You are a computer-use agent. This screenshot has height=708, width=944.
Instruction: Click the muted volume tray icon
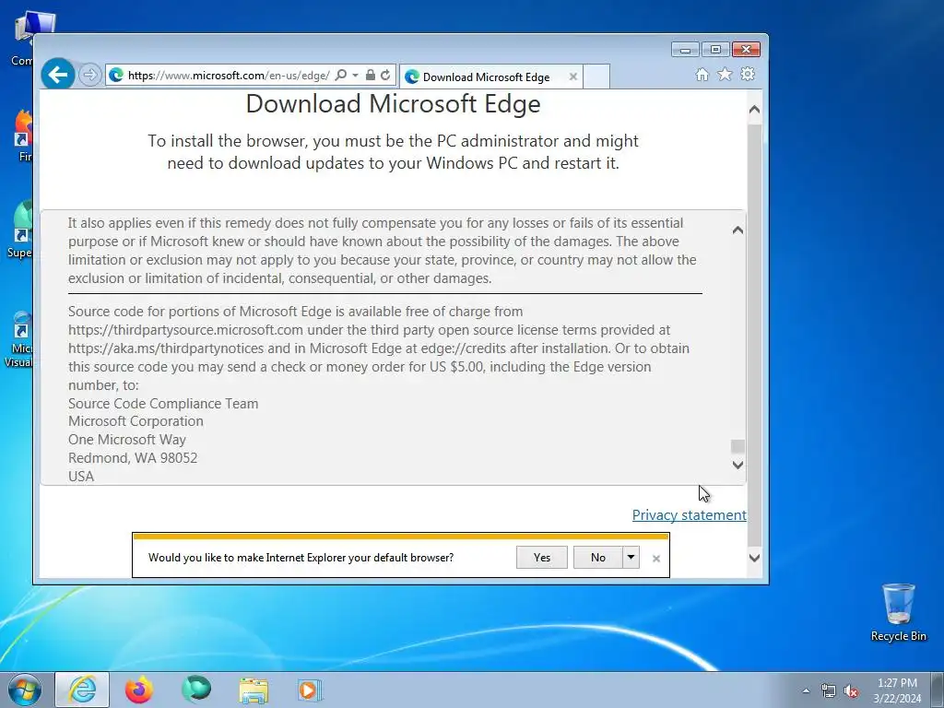click(x=851, y=691)
